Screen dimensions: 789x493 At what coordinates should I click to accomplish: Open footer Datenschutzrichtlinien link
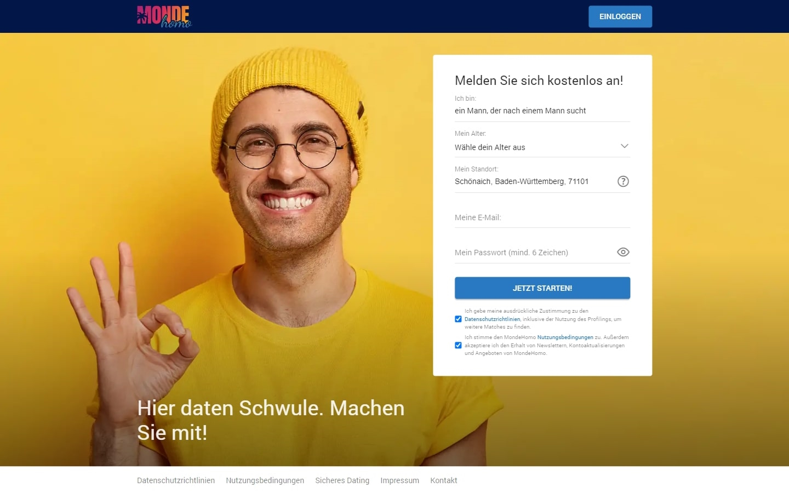point(176,480)
